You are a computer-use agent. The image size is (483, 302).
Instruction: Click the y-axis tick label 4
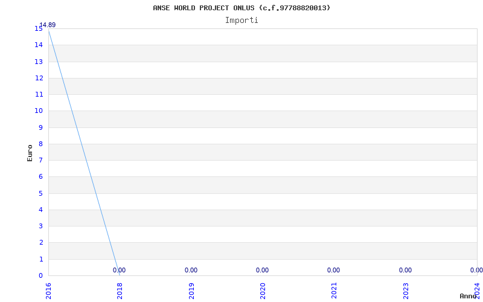(x=40, y=210)
